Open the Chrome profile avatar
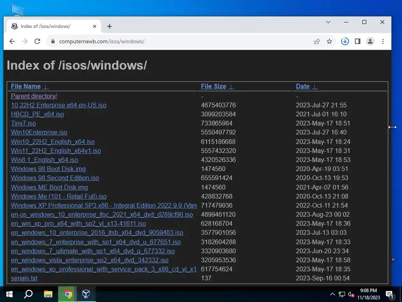402x302 pixels. pyautogui.click(x=370, y=41)
